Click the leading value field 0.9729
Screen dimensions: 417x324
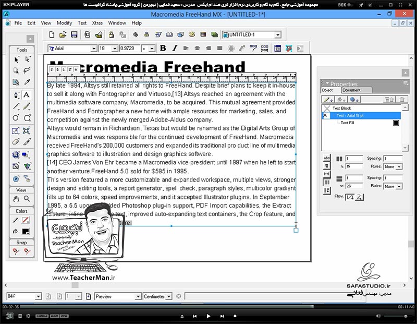point(130,49)
